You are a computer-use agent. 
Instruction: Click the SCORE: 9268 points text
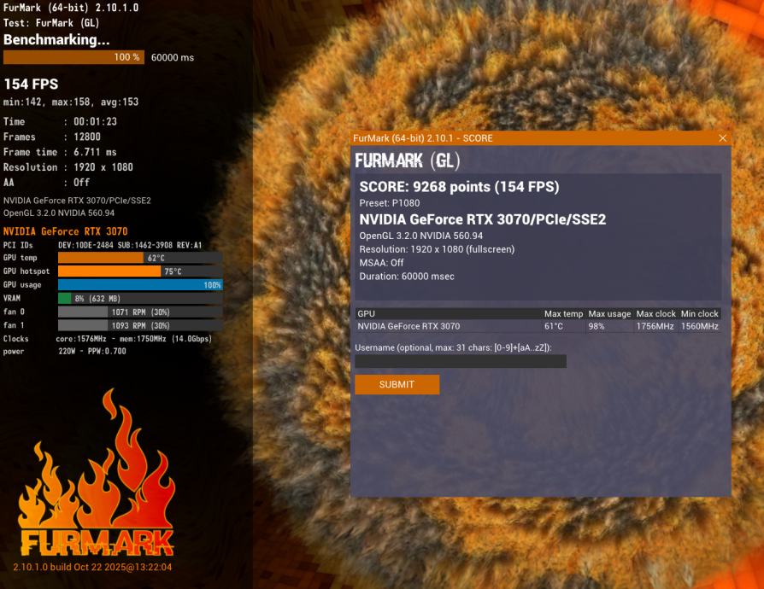pyautogui.click(x=459, y=187)
